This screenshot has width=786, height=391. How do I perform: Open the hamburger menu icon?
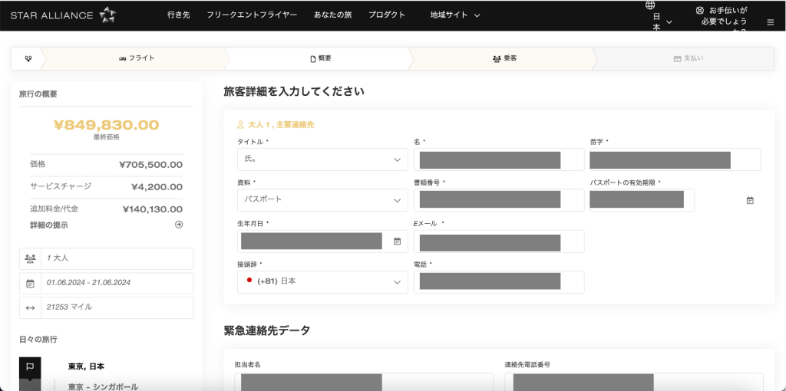tap(770, 23)
